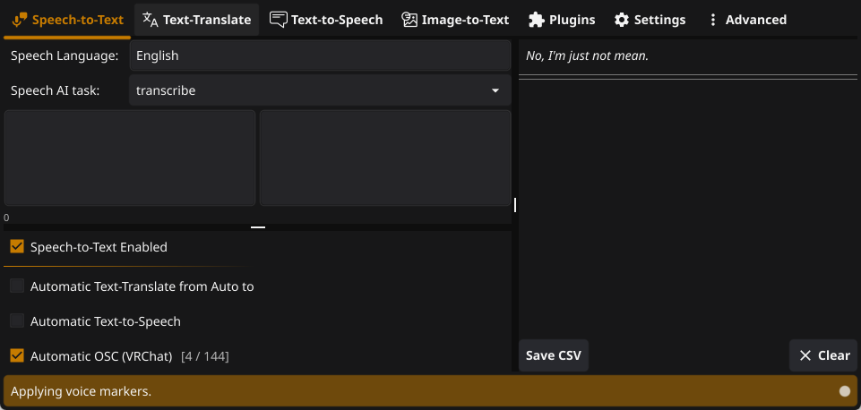
Task: Click the status indicator dot in status bar
Action: click(844, 391)
